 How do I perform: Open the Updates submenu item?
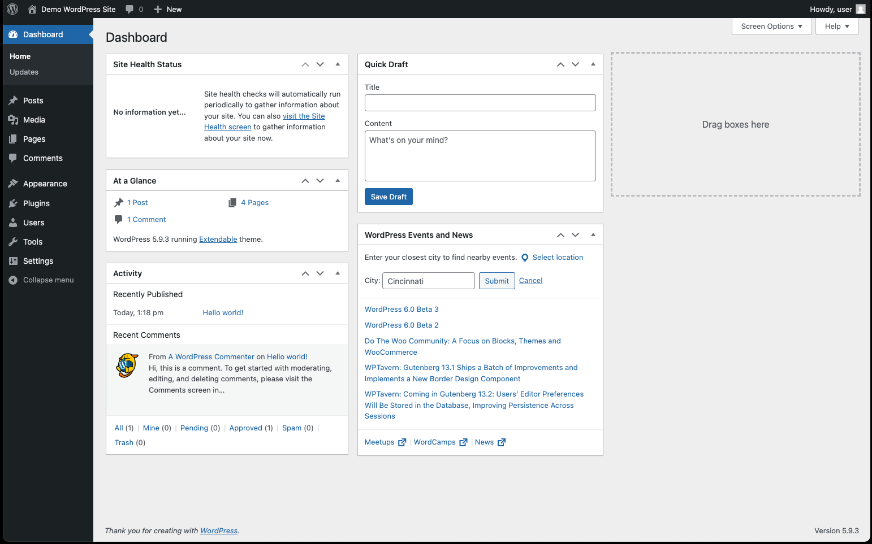pos(24,72)
